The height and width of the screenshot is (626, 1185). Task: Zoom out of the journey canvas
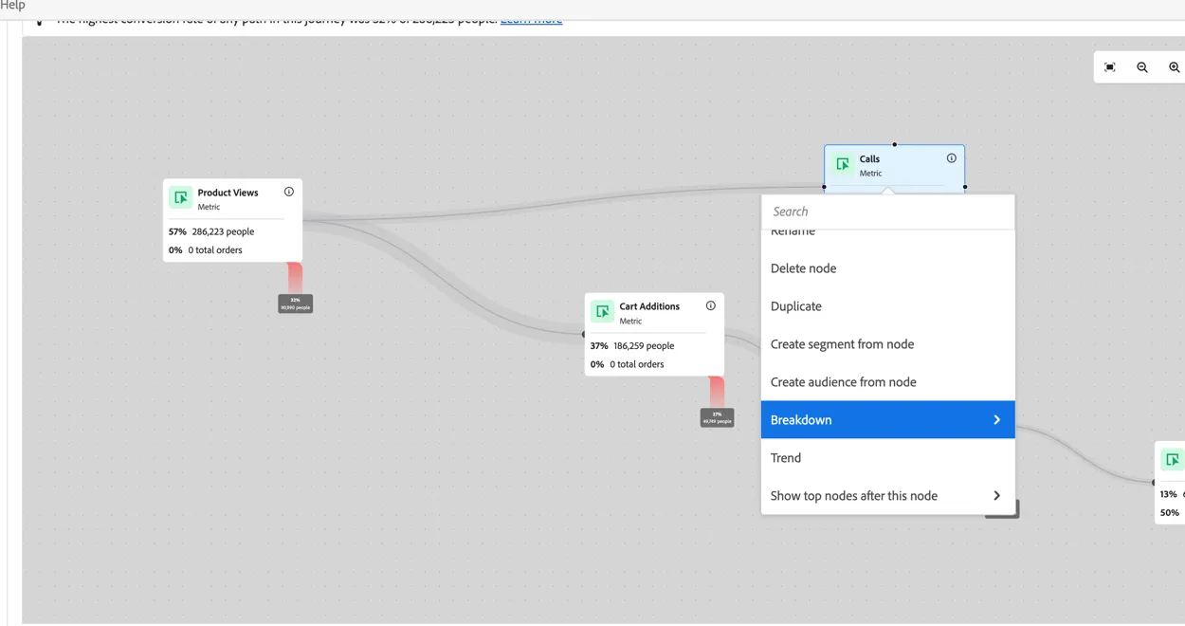tap(1142, 67)
